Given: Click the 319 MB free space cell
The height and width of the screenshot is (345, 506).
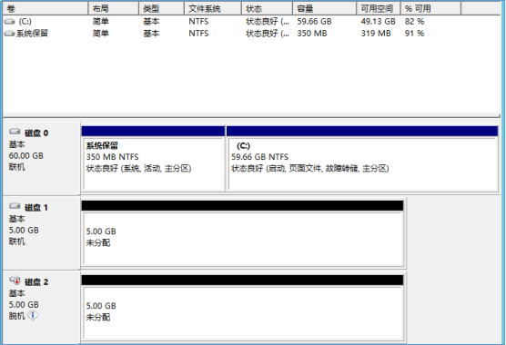Looking at the screenshot, I should coord(376,34).
